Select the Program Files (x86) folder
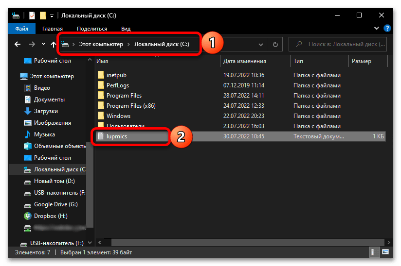401x266 pixels. tap(124, 105)
